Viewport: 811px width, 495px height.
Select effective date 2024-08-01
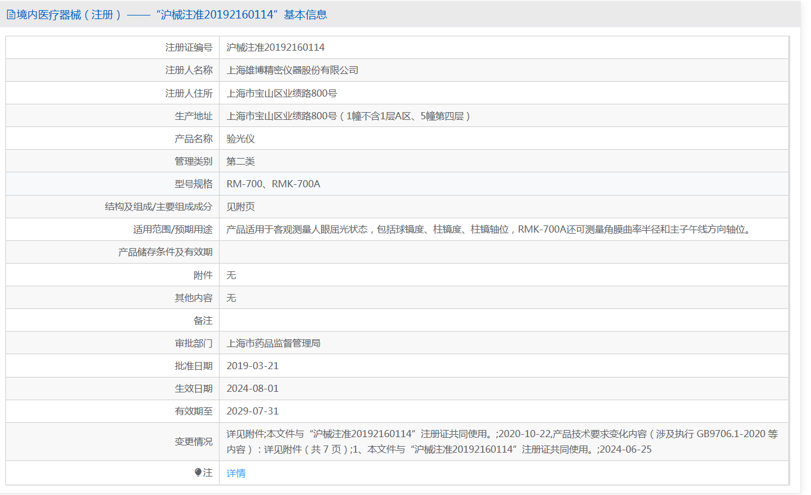coord(252,388)
